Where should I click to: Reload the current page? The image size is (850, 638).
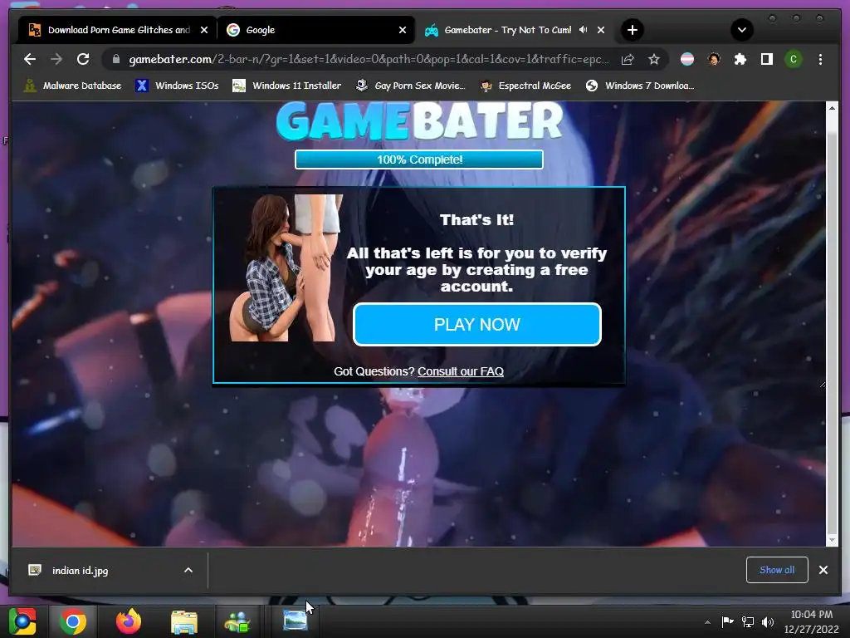click(x=83, y=59)
